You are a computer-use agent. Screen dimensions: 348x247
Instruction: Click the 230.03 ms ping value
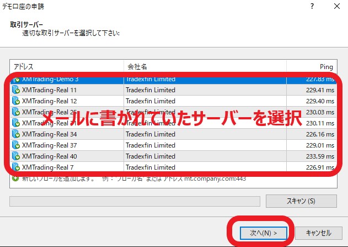(320, 112)
